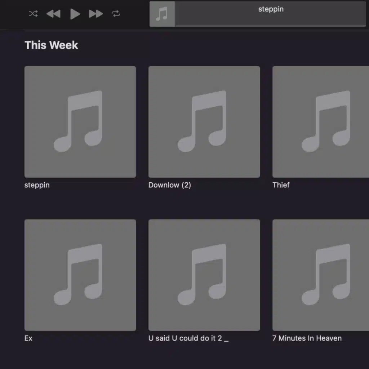Toggle repeat mode
369x369 pixels.
[x=116, y=14]
